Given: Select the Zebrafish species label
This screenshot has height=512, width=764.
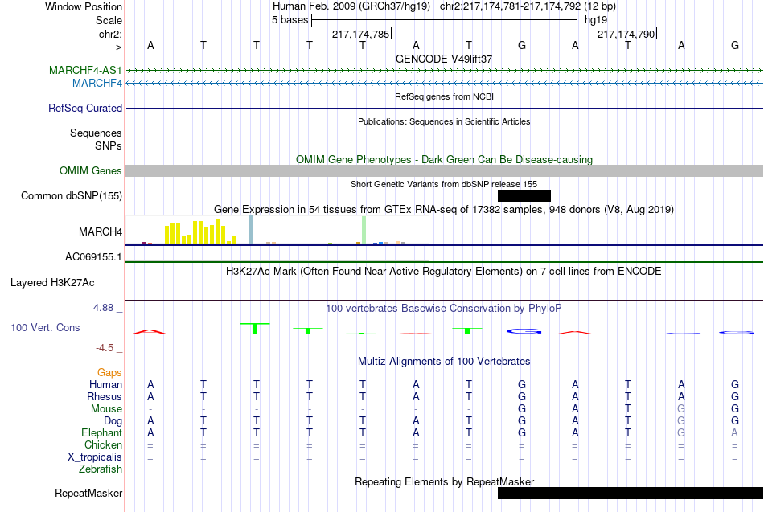Looking at the screenshot, I should 101,469.
